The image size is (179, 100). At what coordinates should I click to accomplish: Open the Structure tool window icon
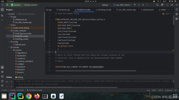[2, 15]
